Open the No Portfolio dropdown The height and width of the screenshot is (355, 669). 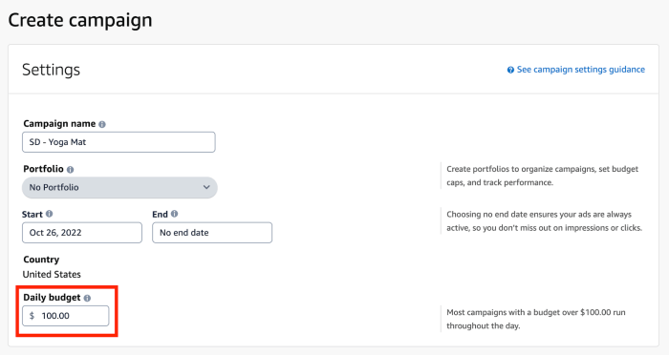point(119,187)
